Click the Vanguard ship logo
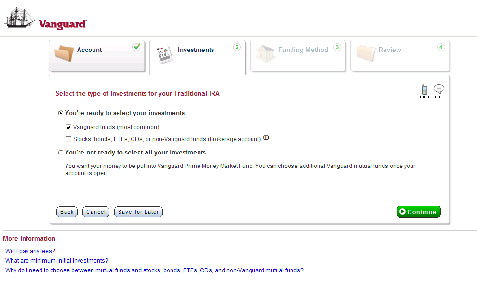 20,17
